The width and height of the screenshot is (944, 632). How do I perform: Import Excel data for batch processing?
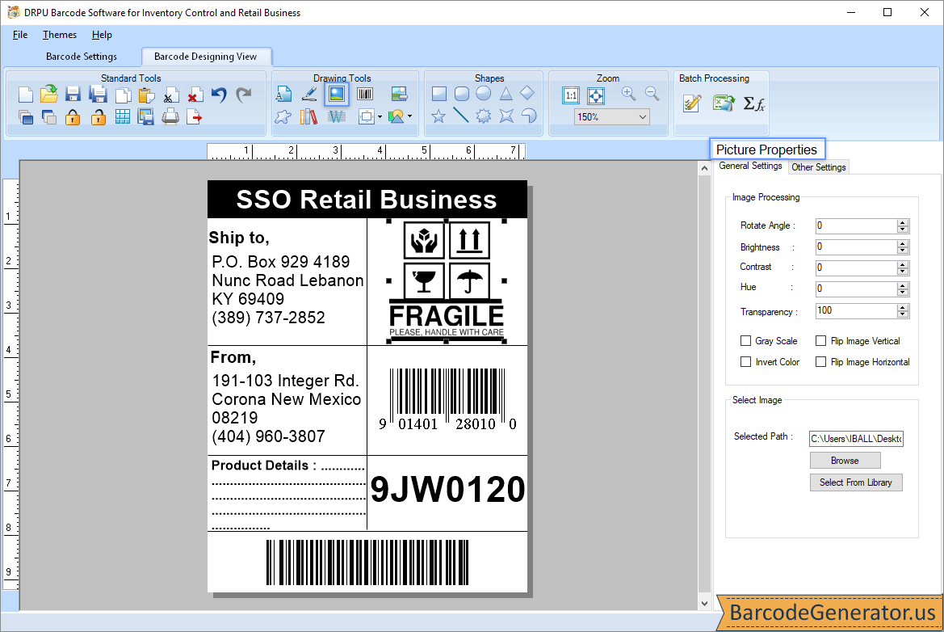(723, 103)
